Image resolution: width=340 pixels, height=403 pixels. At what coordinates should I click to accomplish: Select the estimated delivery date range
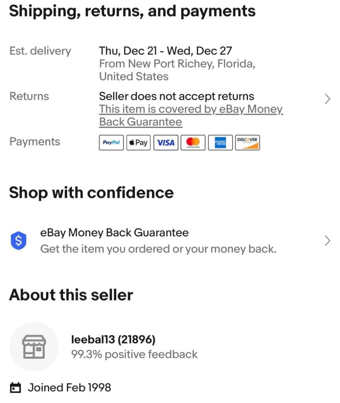point(165,51)
